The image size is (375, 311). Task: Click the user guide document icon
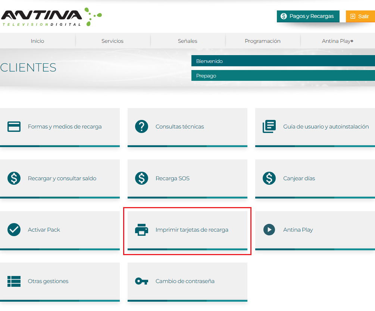(x=269, y=127)
